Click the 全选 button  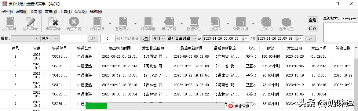pyautogui.click(x=312, y=20)
